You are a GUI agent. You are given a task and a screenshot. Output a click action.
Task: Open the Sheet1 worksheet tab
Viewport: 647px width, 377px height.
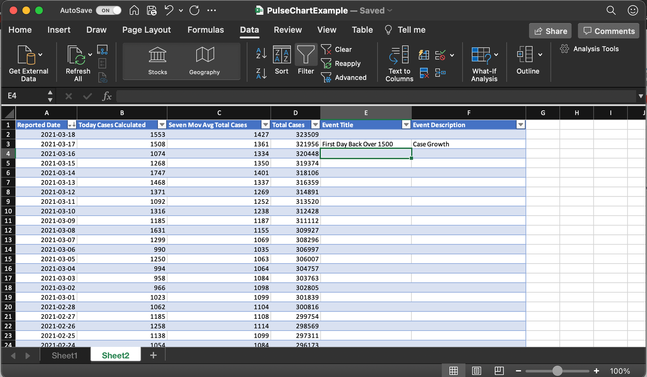(x=64, y=355)
